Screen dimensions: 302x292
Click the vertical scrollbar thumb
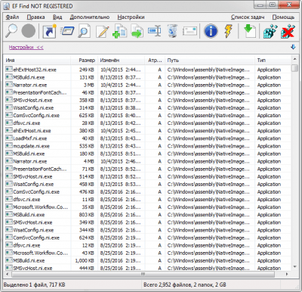point(294,68)
